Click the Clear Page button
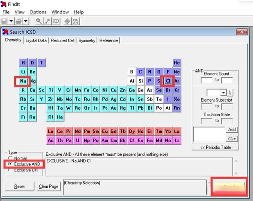 [x=49, y=187]
